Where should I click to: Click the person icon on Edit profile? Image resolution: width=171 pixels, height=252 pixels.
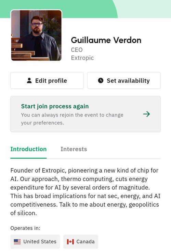pyautogui.click(x=29, y=80)
